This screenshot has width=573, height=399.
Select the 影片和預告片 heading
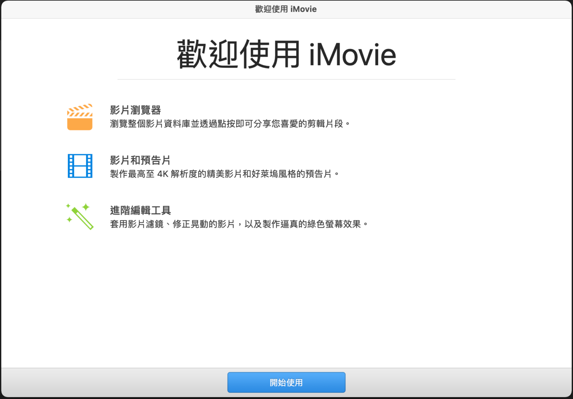click(x=140, y=160)
